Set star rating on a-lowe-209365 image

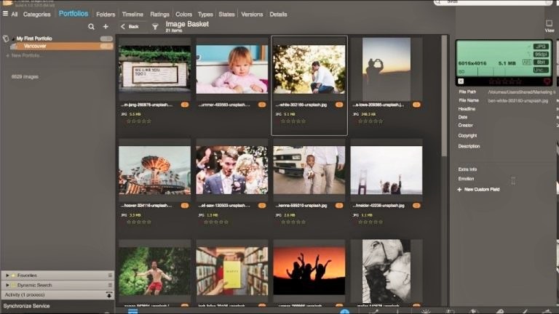point(370,121)
